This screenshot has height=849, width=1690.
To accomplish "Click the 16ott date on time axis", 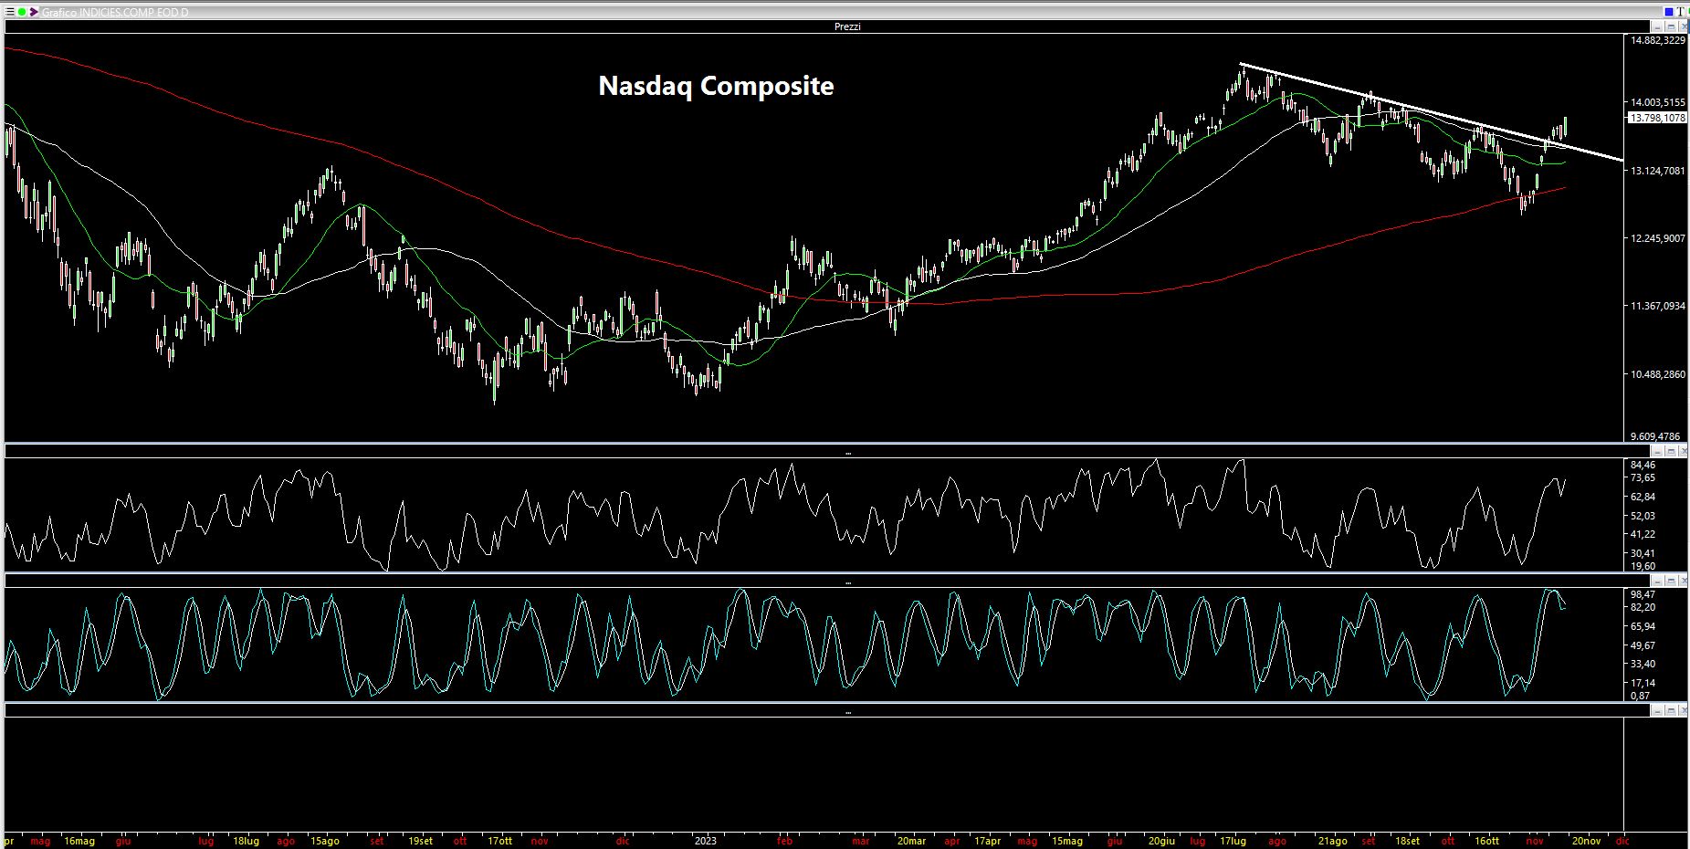I will coord(1486,841).
